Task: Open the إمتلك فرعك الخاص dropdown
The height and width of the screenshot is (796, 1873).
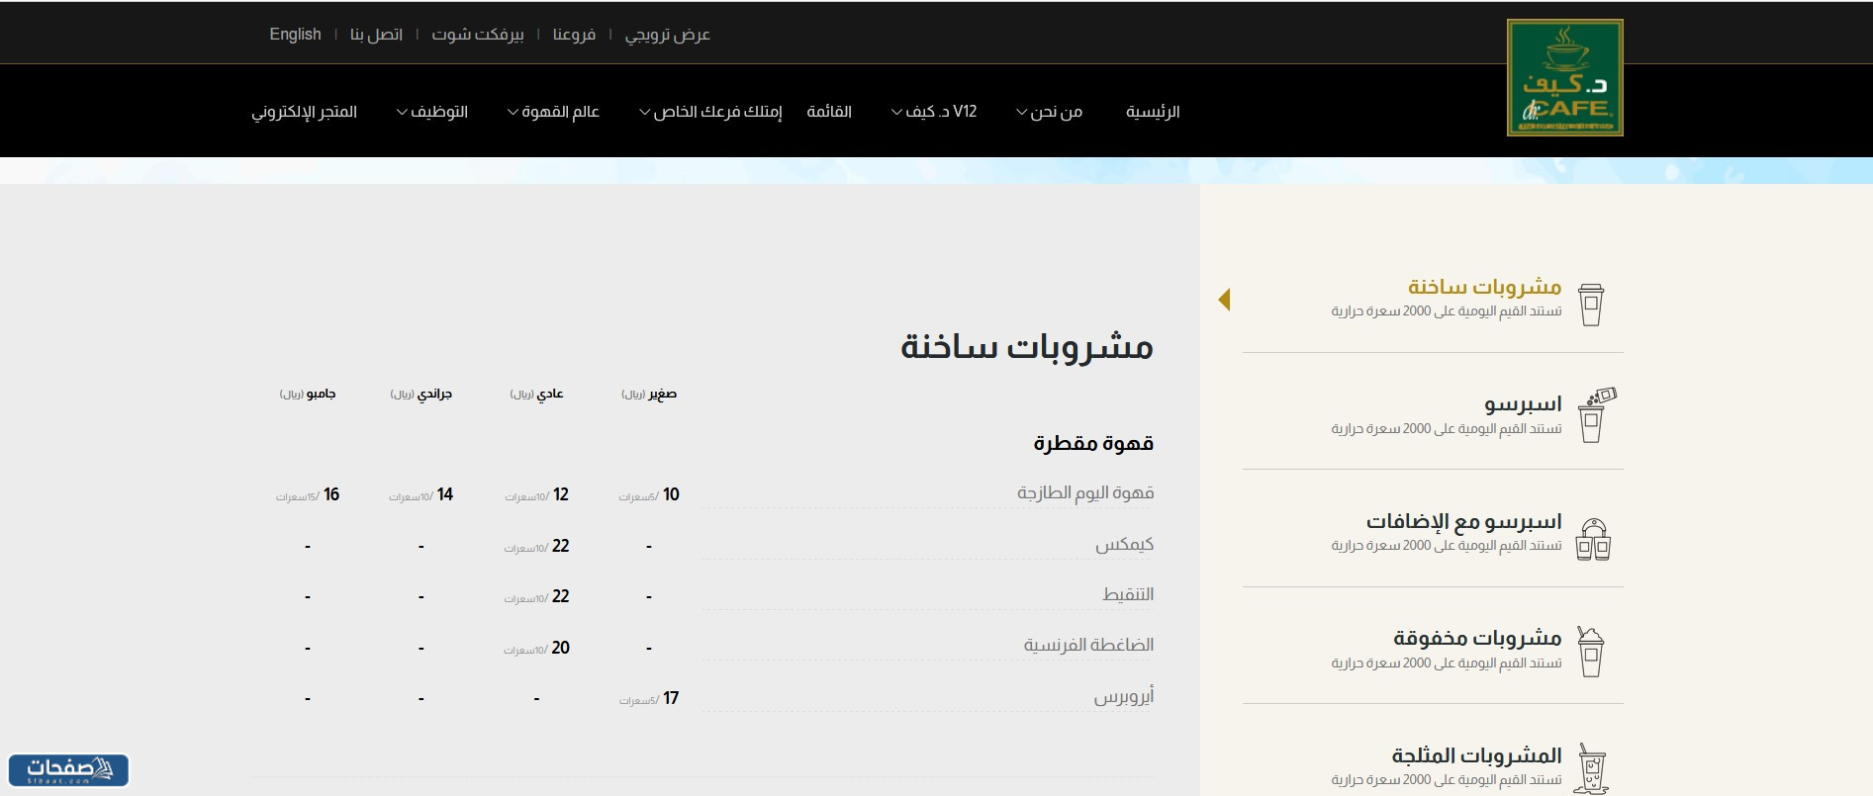Action: click(710, 112)
